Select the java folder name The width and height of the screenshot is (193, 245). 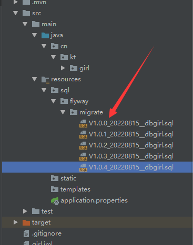[x=57, y=35]
